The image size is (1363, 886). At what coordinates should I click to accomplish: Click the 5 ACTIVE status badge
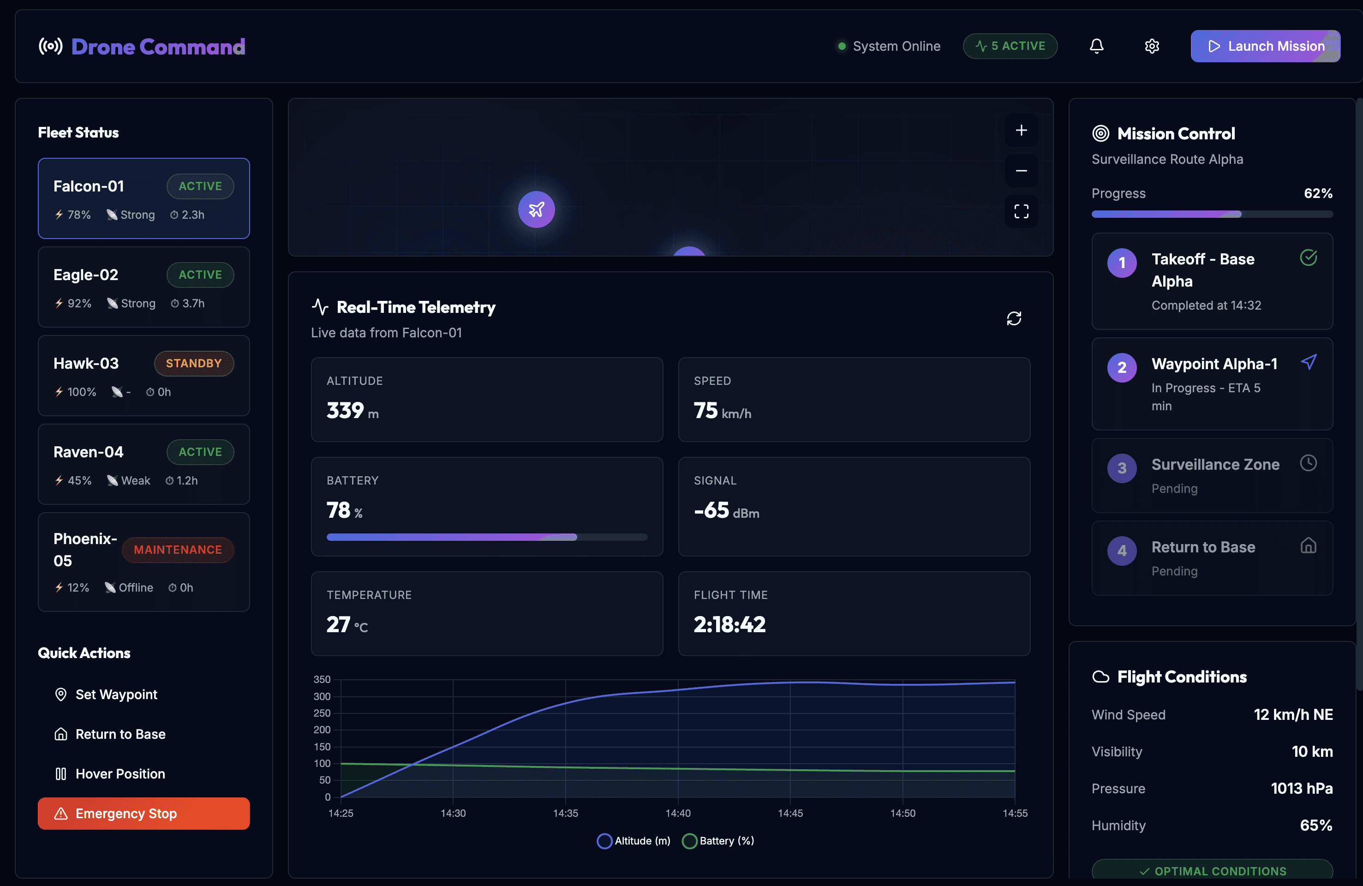coord(1010,46)
